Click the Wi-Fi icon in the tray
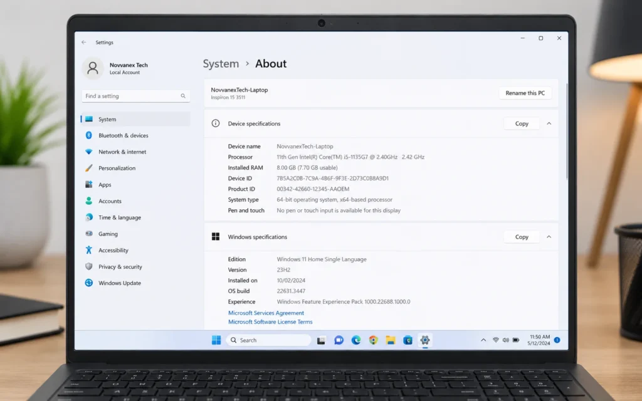This screenshot has height=401, width=642. click(x=496, y=340)
